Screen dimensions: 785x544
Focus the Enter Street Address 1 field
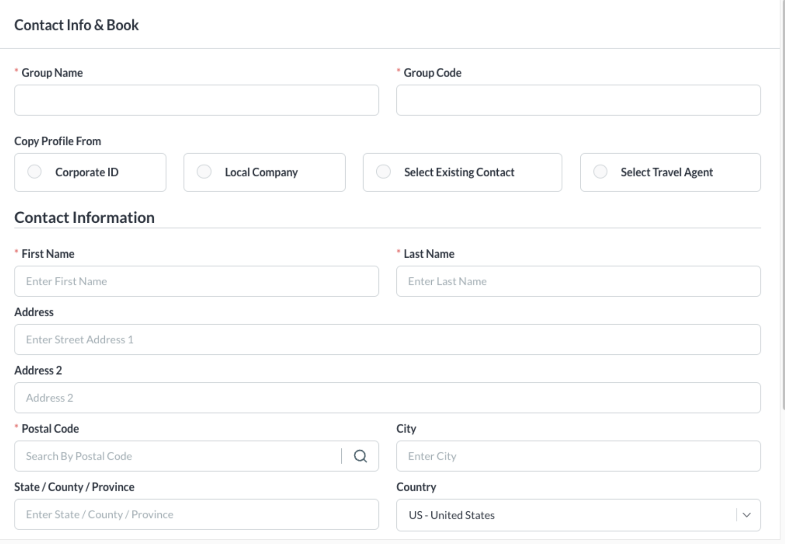point(387,339)
